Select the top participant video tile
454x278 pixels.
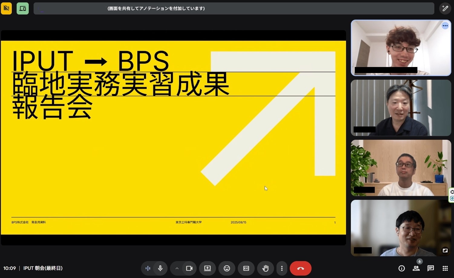401,48
